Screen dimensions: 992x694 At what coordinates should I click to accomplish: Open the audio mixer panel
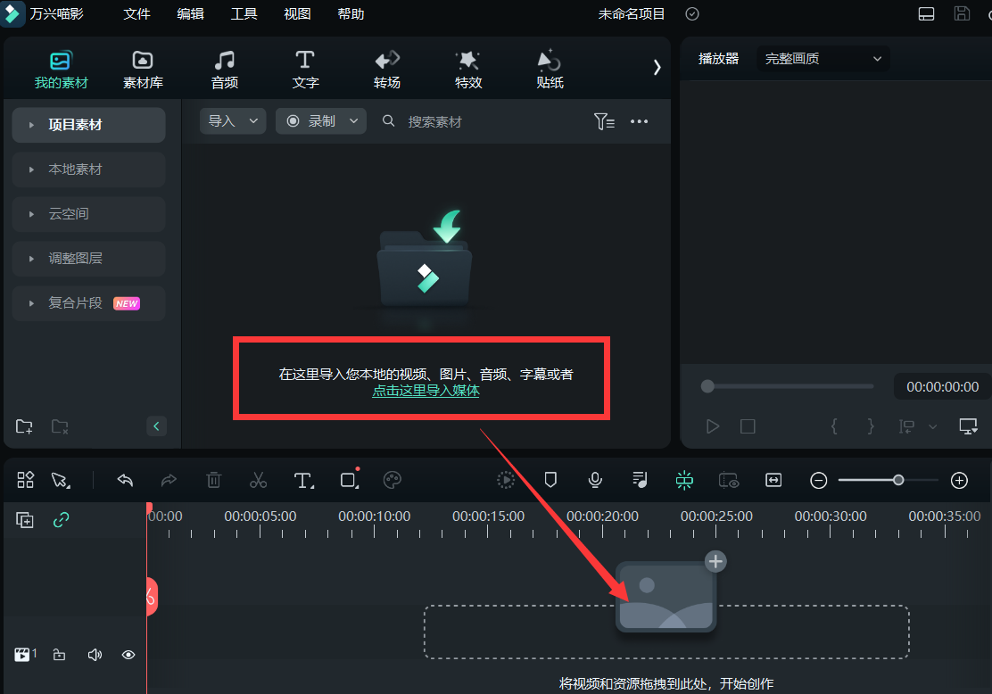tap(640, 480)
